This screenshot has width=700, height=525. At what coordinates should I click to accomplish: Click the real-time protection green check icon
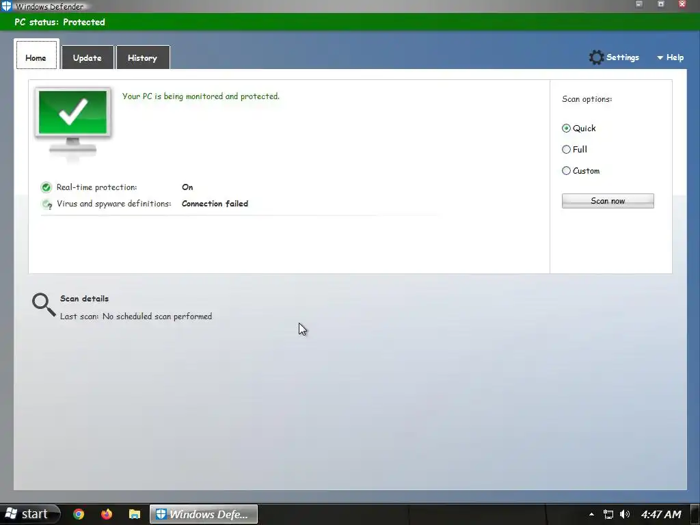click(x=46, y=187)
